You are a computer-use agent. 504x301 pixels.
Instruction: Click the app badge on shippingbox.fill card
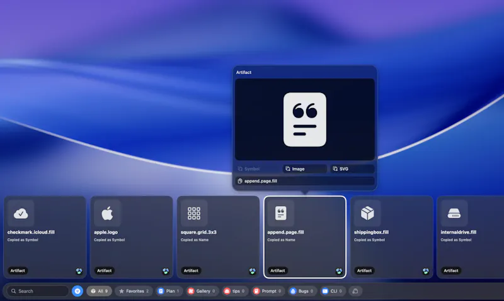point(426,271)
